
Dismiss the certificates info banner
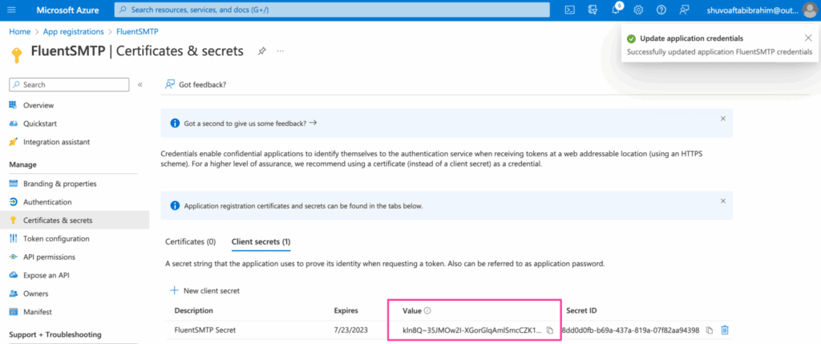point(723,201)
